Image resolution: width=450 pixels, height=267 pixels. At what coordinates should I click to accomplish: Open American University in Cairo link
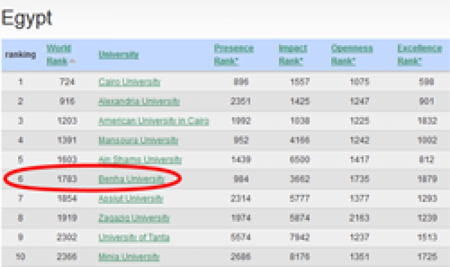click(x=153, y=121)
